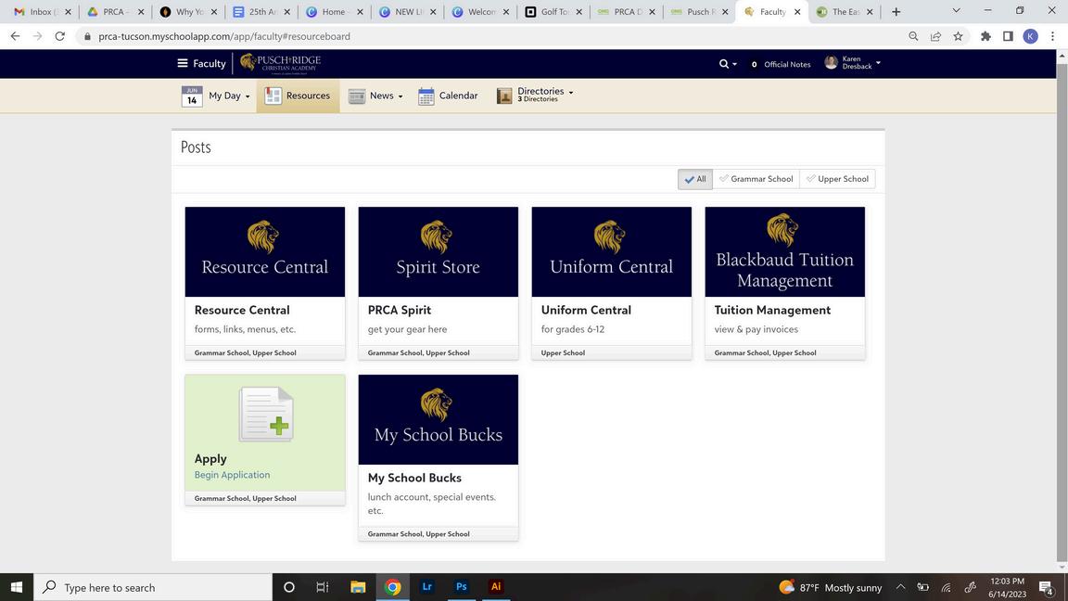Expand the My Day dropdown
Image resolution: width=1068 pixels, height=601 pixels.
pos(248,96)
